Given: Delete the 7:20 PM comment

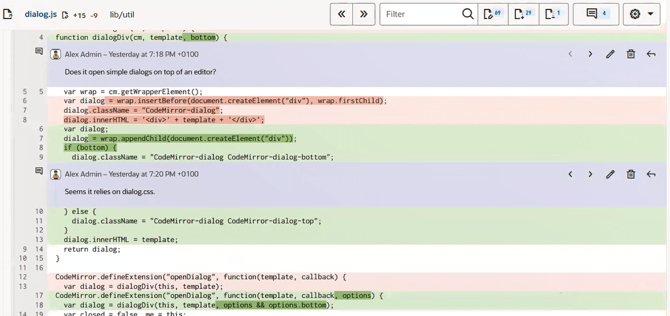Looking at the screenshot, I should (631, 174).
